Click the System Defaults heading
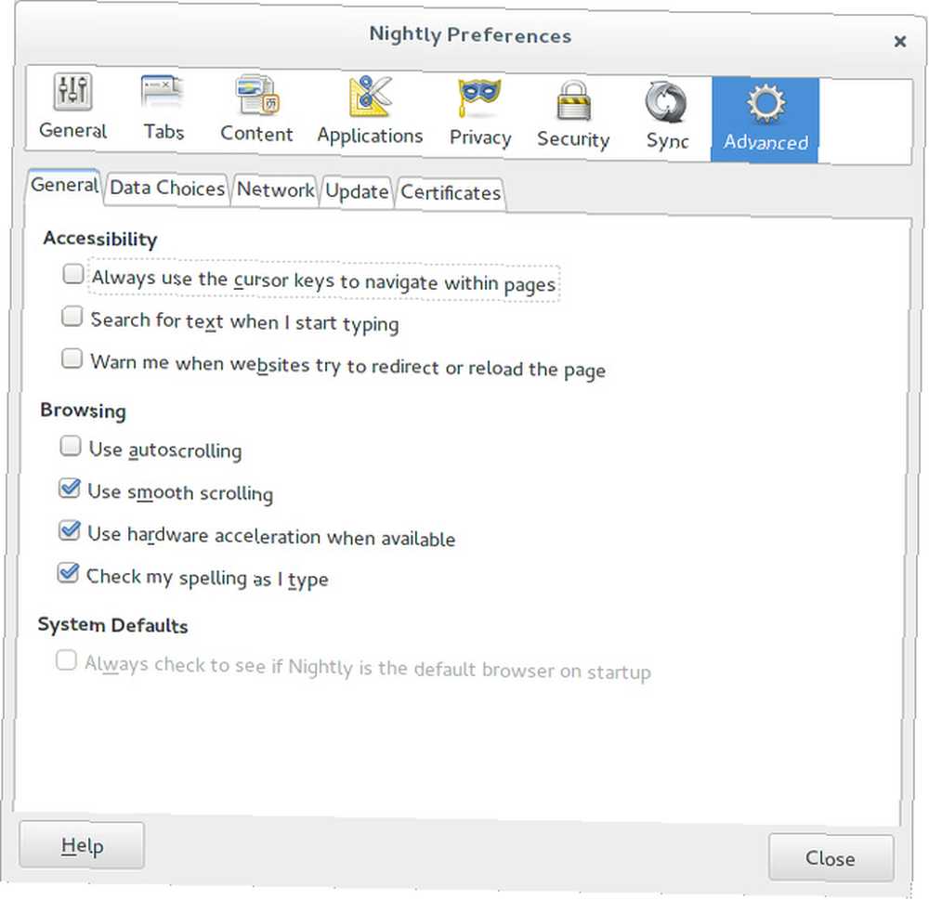This screenshot has height=900, width=929. point(112,625)
